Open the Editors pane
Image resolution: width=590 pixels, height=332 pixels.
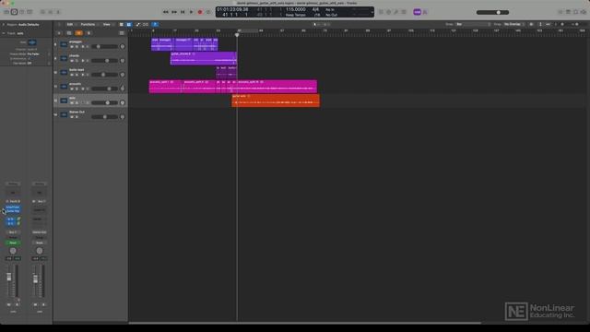pyautogui.click(x=58, y=12)
